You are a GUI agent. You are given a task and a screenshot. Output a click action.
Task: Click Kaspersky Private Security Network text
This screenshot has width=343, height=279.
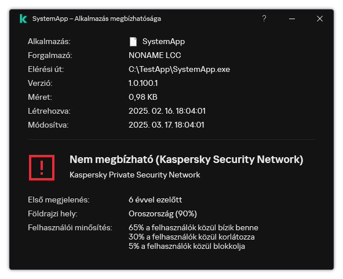tap(135, 175)
